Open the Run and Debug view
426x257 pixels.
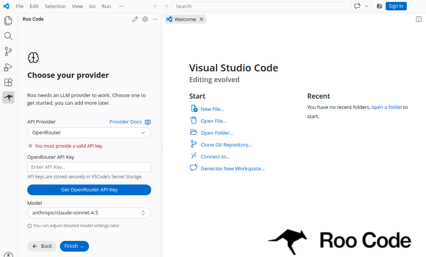pos(8,67)
